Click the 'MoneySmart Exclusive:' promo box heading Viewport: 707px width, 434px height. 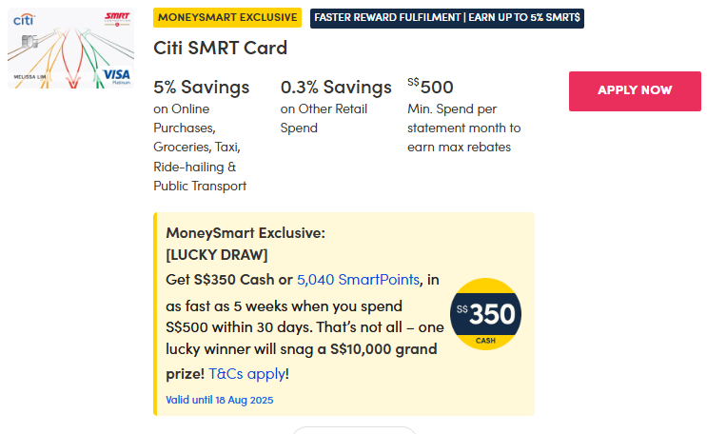pyautogui.click(x=245, y=232)
